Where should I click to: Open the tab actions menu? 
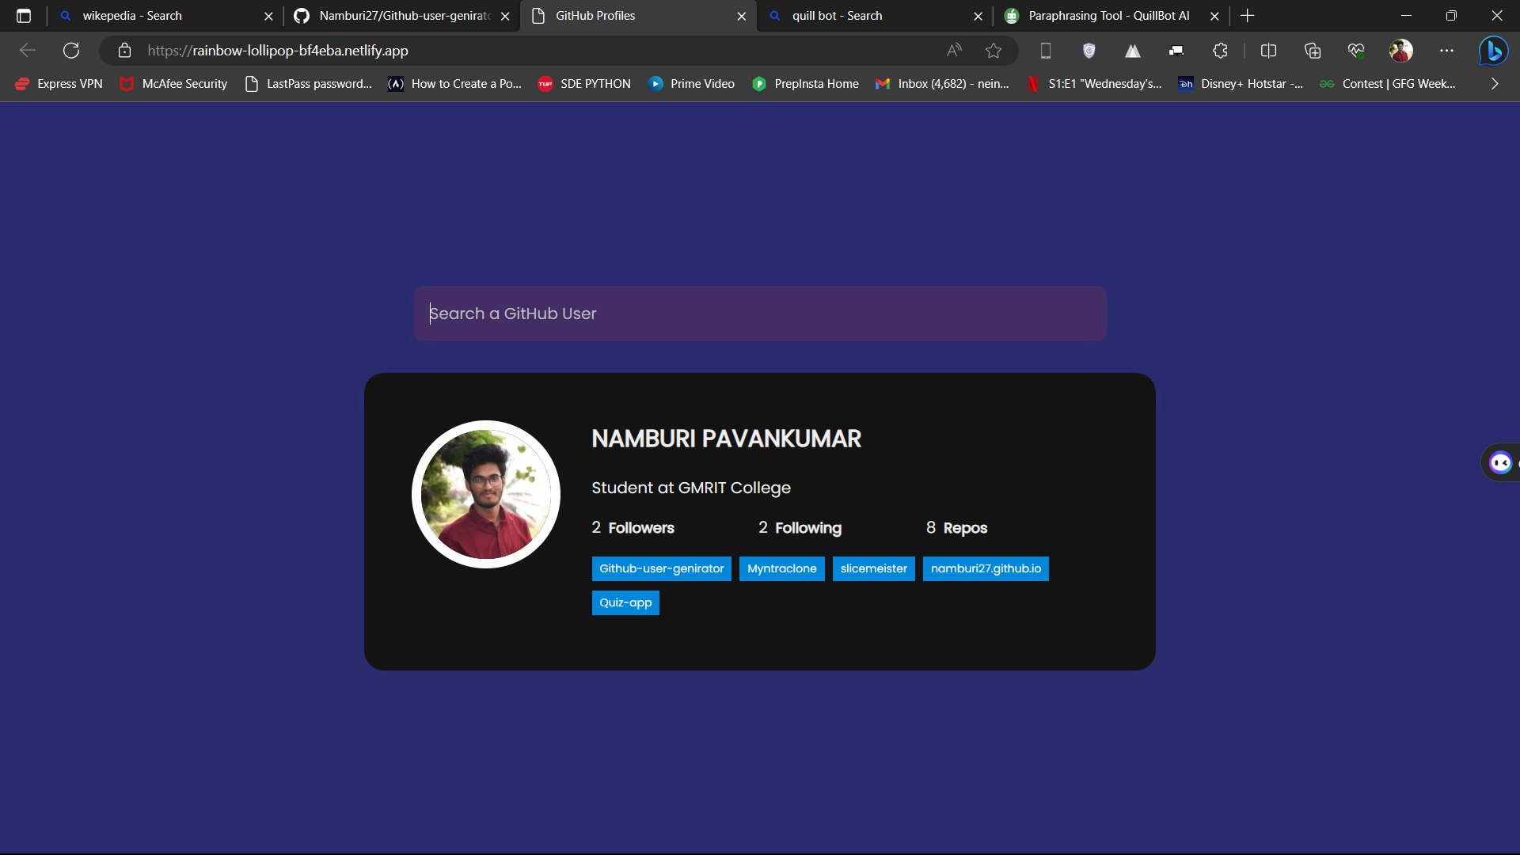(24, 16)
